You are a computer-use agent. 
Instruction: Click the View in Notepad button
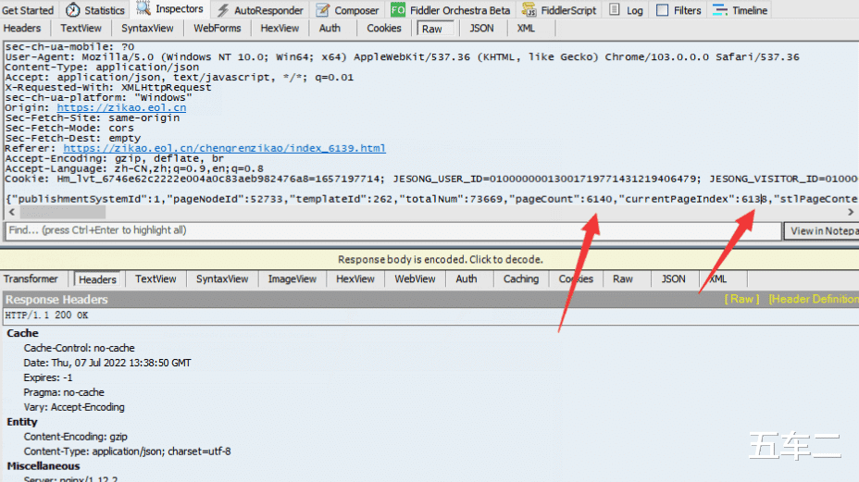[821, 230]
